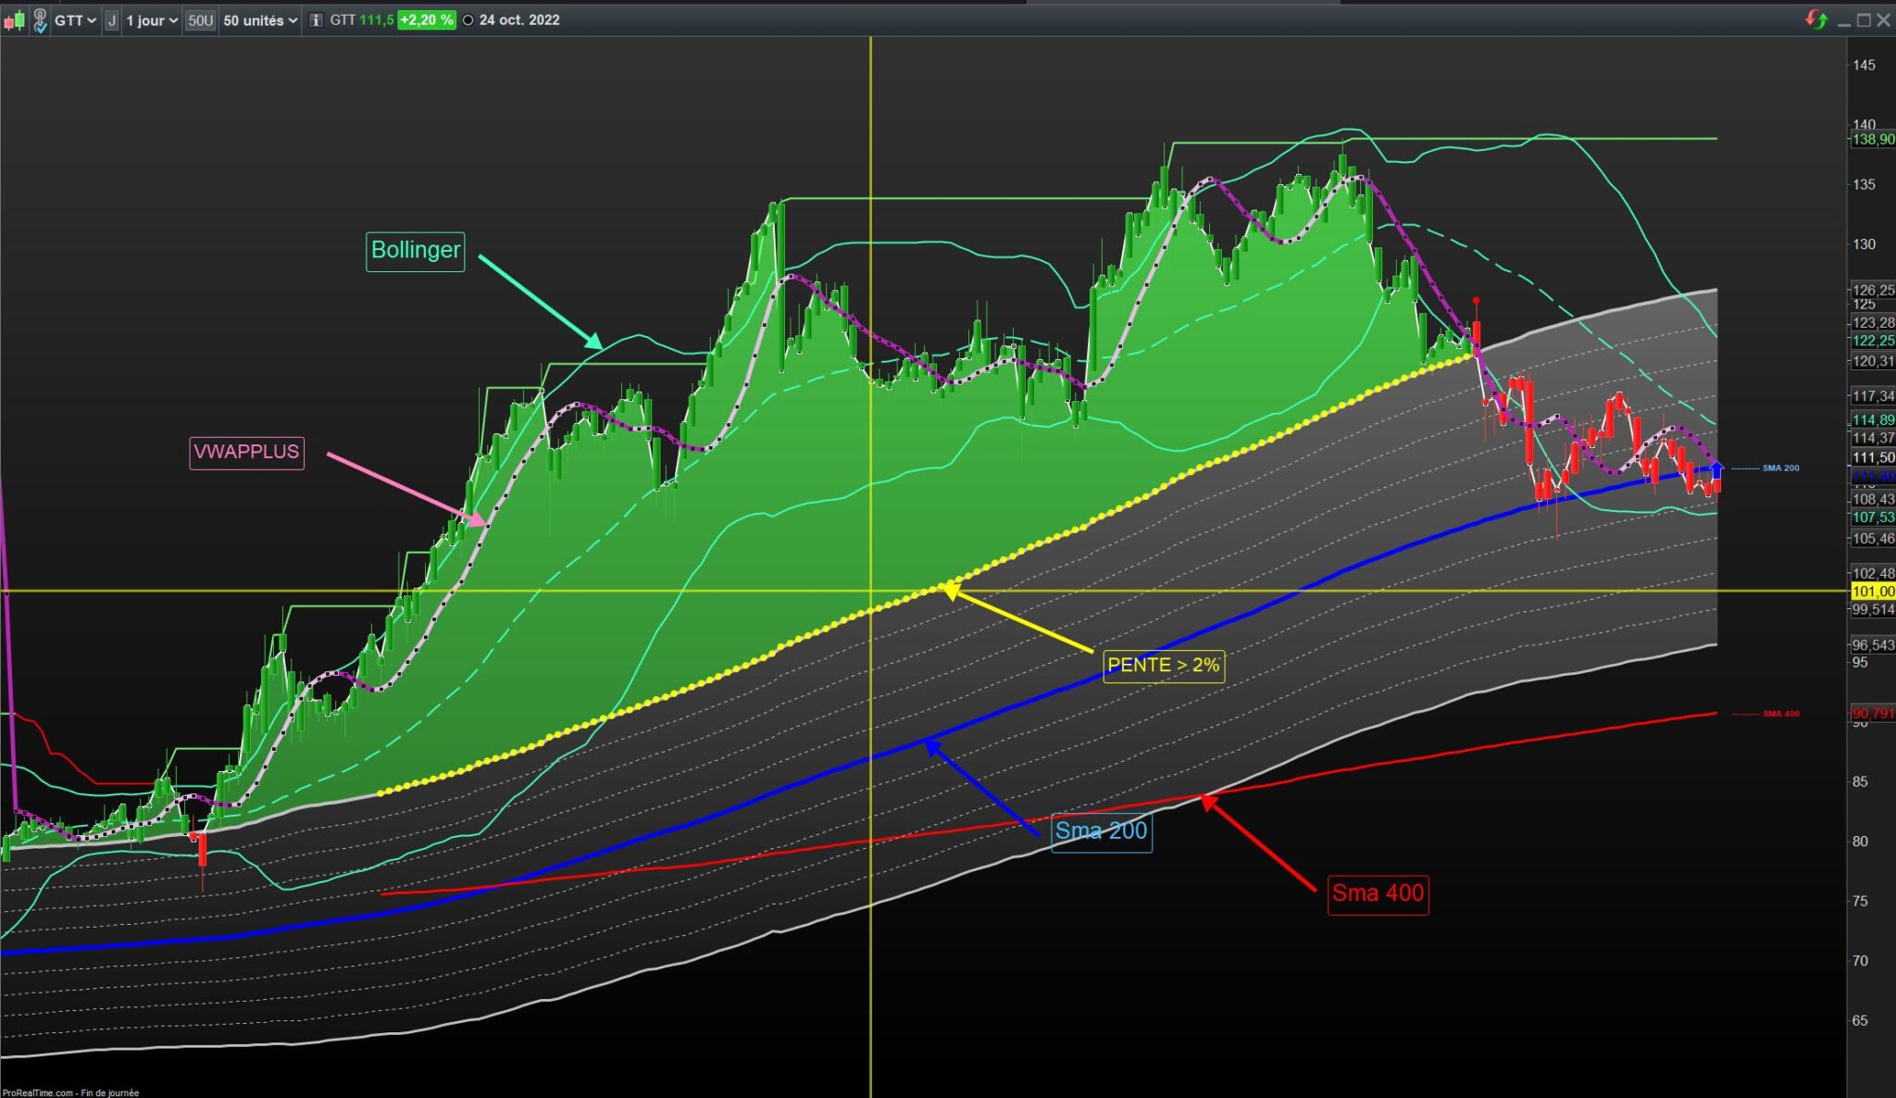Open the GTT instrument information icon
Screen dimensions: 1896x1098
click(x=316, y=20)
